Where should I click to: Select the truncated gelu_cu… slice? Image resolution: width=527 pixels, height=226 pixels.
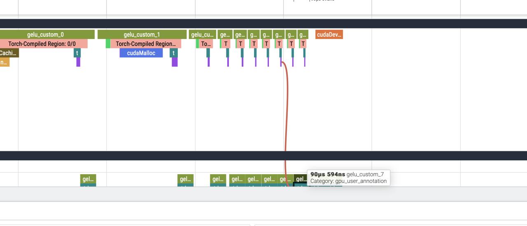(203, 35)
